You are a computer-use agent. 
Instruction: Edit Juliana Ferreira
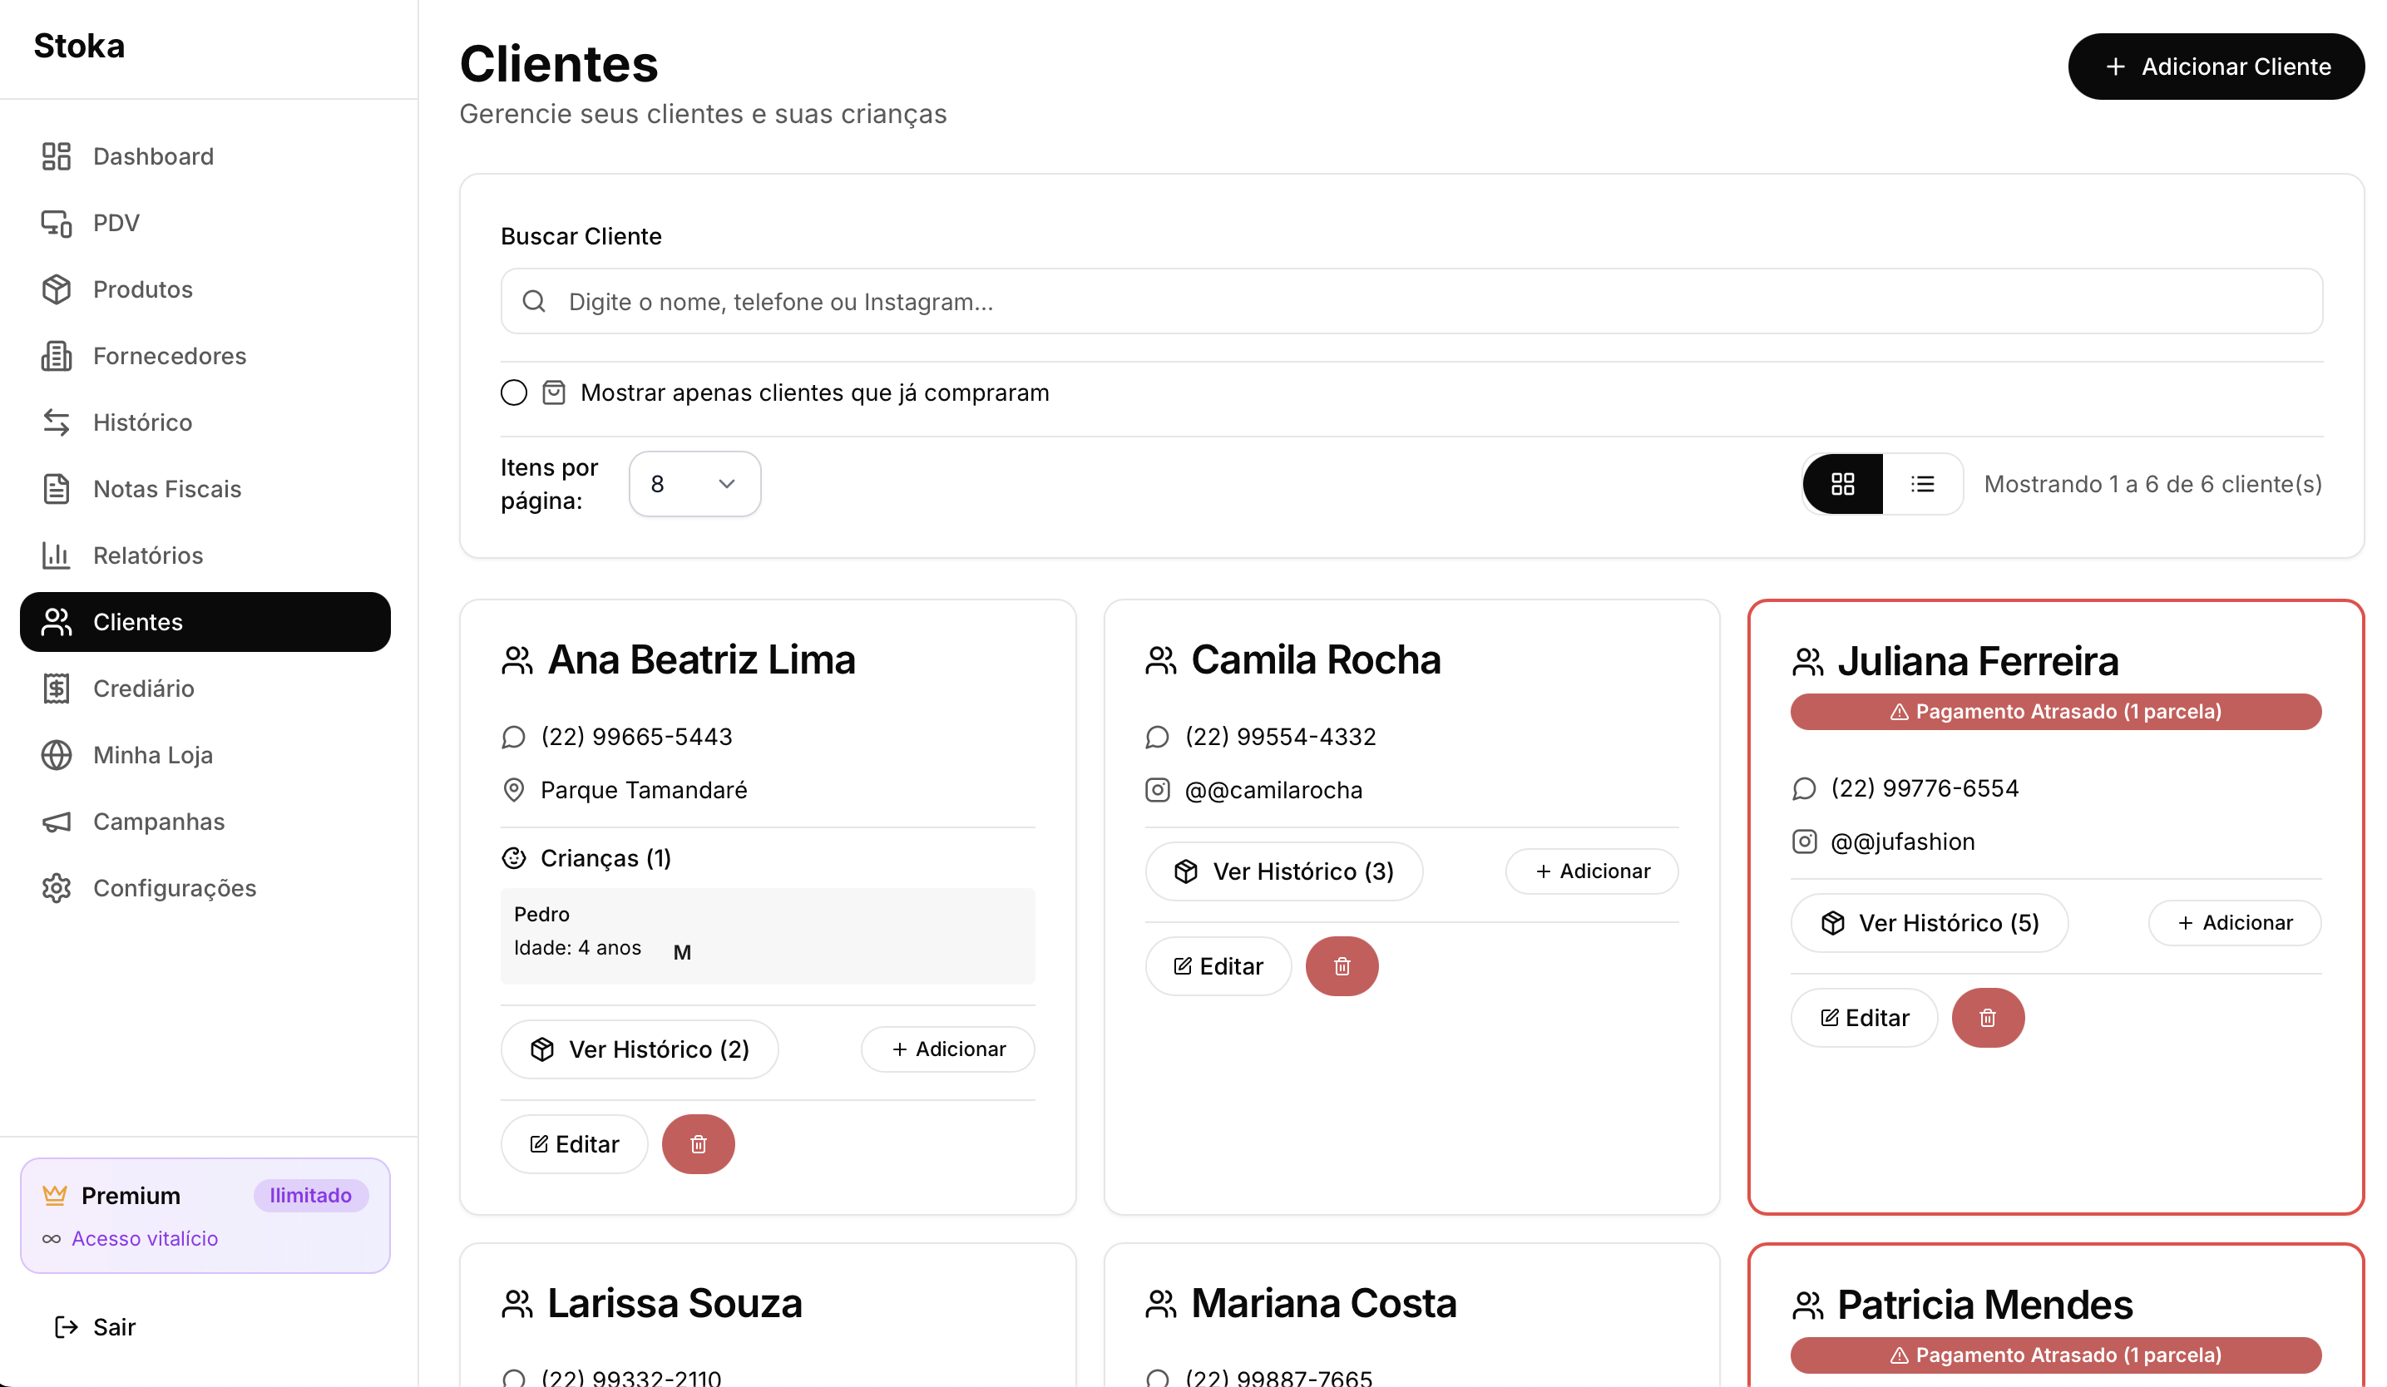(x=1864, y=1017)
